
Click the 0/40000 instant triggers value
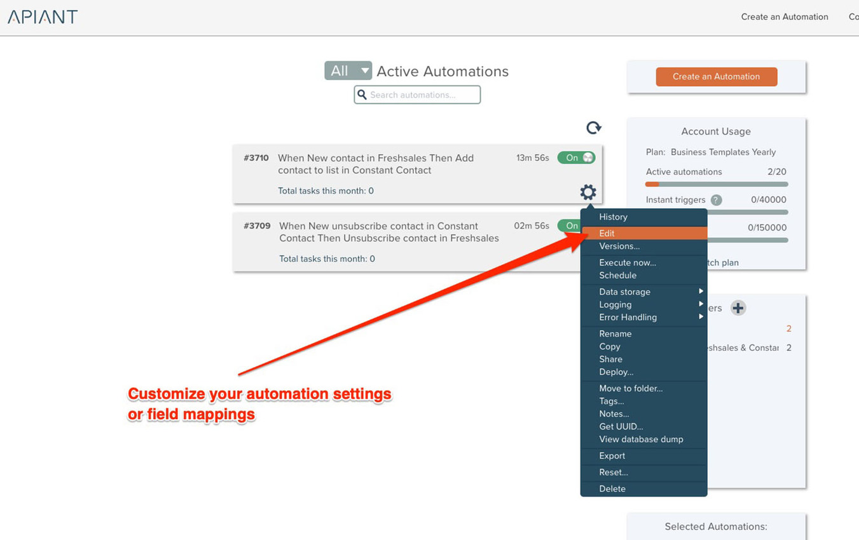769,199
